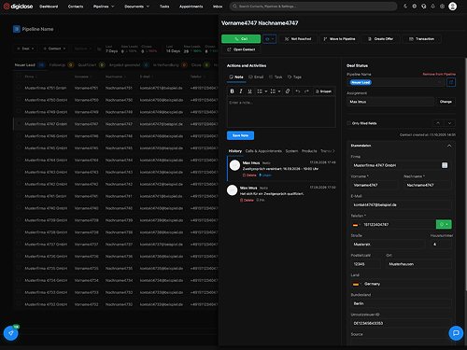Switch to the Tags tab

[294, 77]
